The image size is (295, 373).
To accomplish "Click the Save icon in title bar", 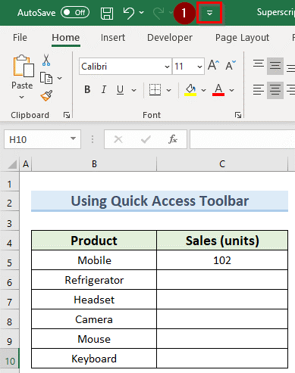I will point(107,13).
